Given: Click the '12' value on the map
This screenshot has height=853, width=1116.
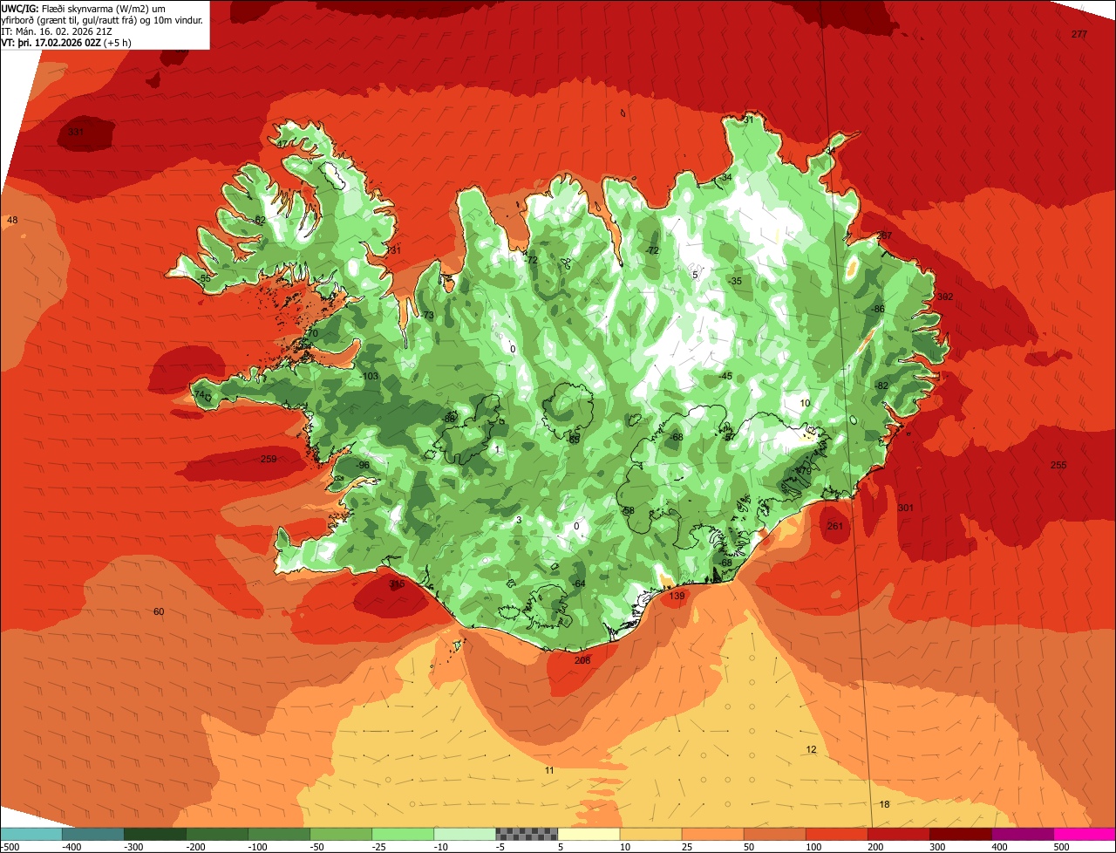Looking at the screenshot, I should coord(811,749).
